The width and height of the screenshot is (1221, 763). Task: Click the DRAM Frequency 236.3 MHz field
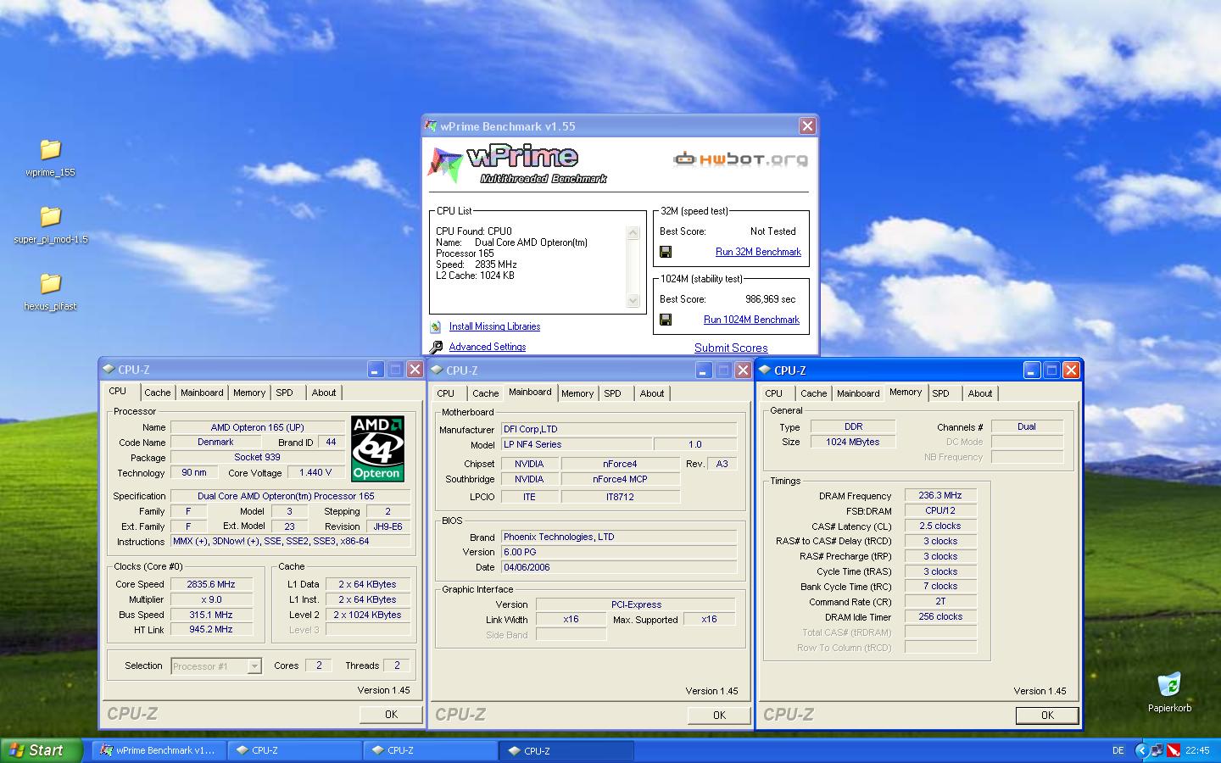pyautogui.click(x=940, y=495)
